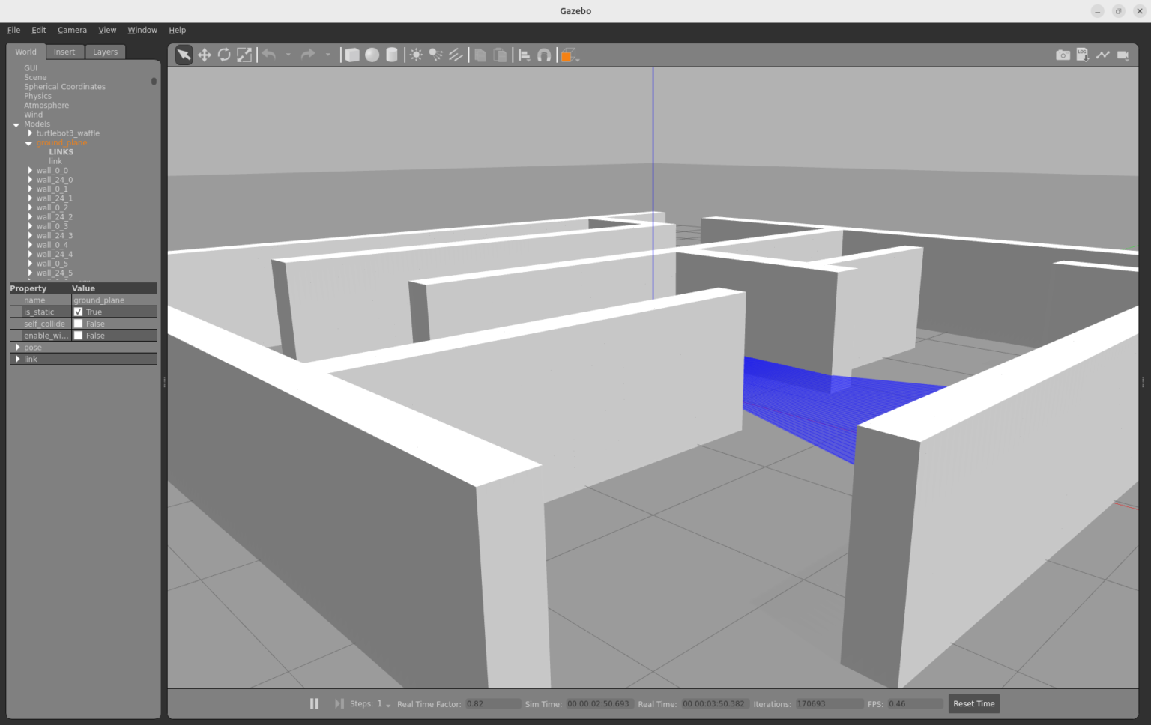Enable the self_collide property

point(79,323)
